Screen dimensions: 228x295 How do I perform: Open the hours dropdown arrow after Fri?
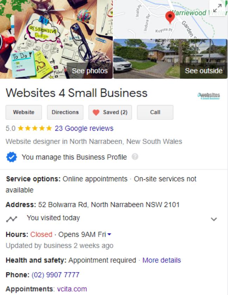tap(109, 234)
